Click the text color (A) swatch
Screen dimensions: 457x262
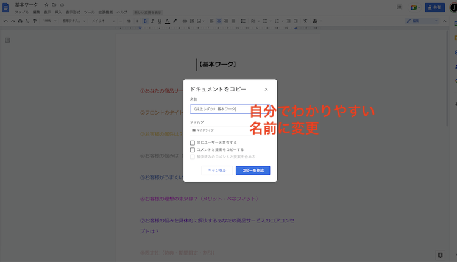pos(167,21)
